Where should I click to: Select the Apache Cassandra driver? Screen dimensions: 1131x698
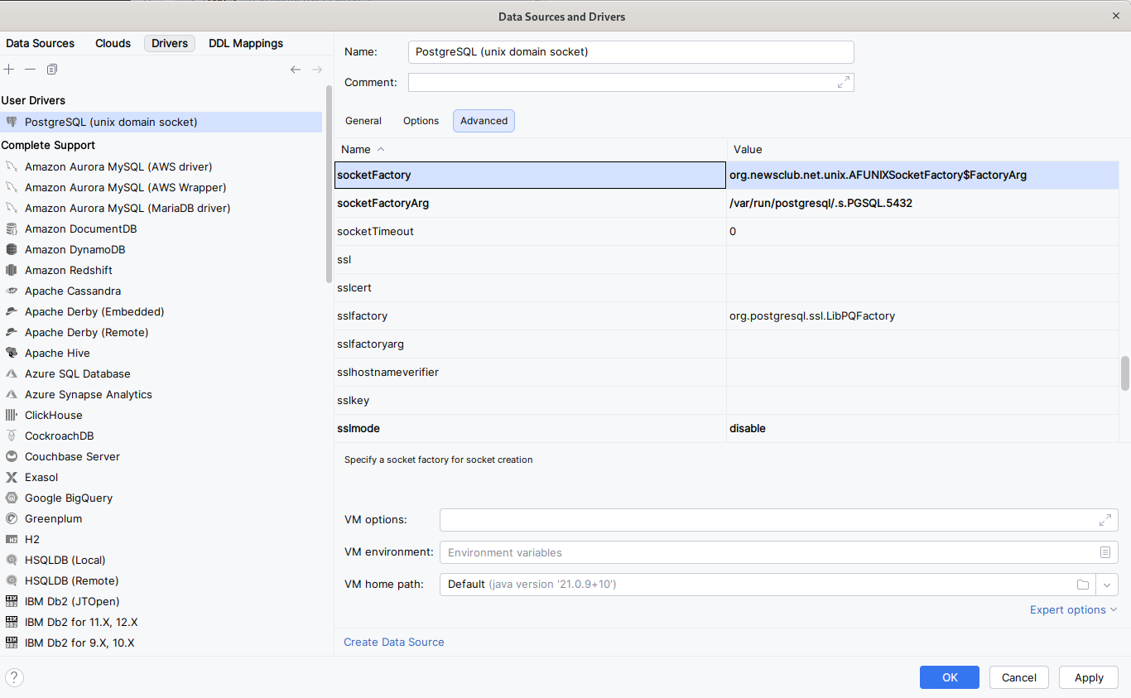[x=72, y=291]
